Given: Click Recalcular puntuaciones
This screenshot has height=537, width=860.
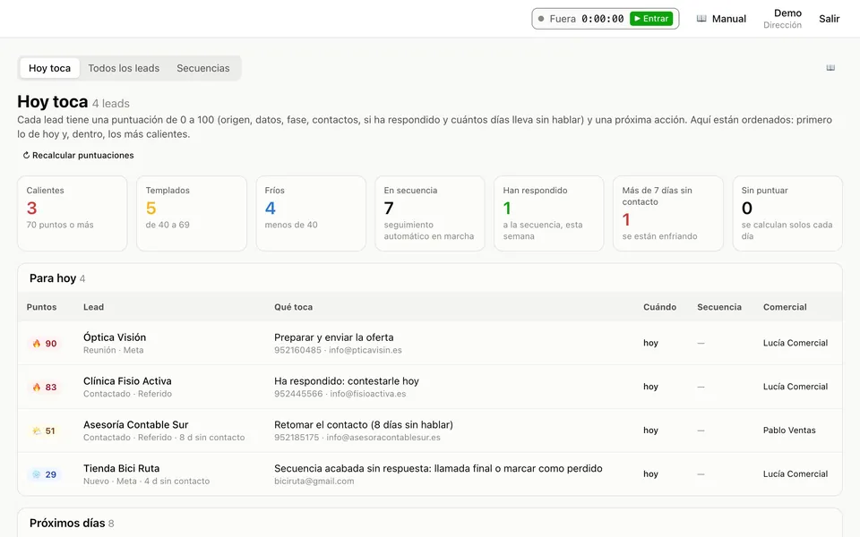Looking at the screenshot, I should click(79, 155).
